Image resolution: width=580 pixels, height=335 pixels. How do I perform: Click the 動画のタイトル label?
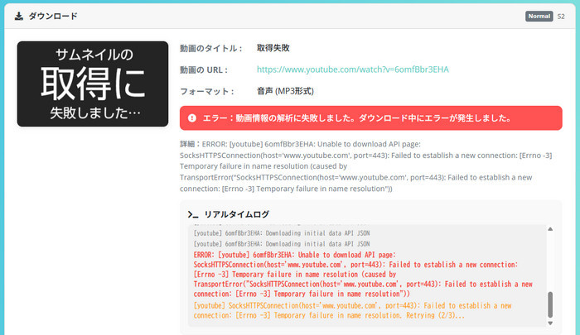[x=210, y=49]
